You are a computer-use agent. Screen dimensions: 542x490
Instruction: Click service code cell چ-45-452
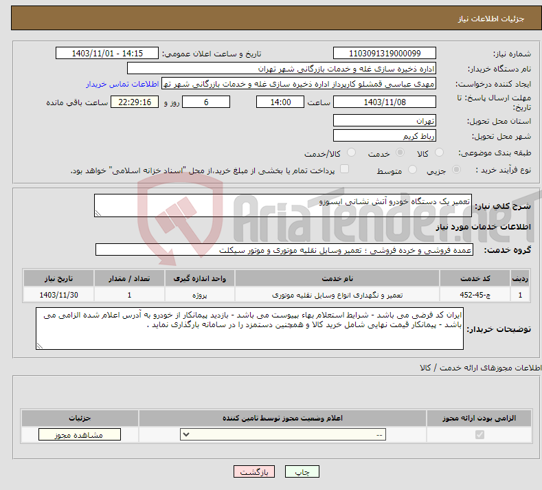coord(475,295)
